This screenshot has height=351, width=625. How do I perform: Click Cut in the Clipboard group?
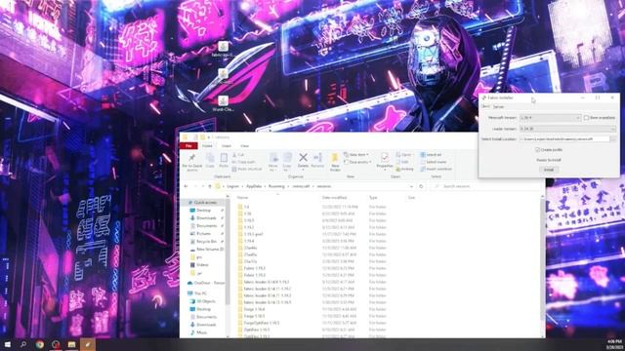point(237,155)
